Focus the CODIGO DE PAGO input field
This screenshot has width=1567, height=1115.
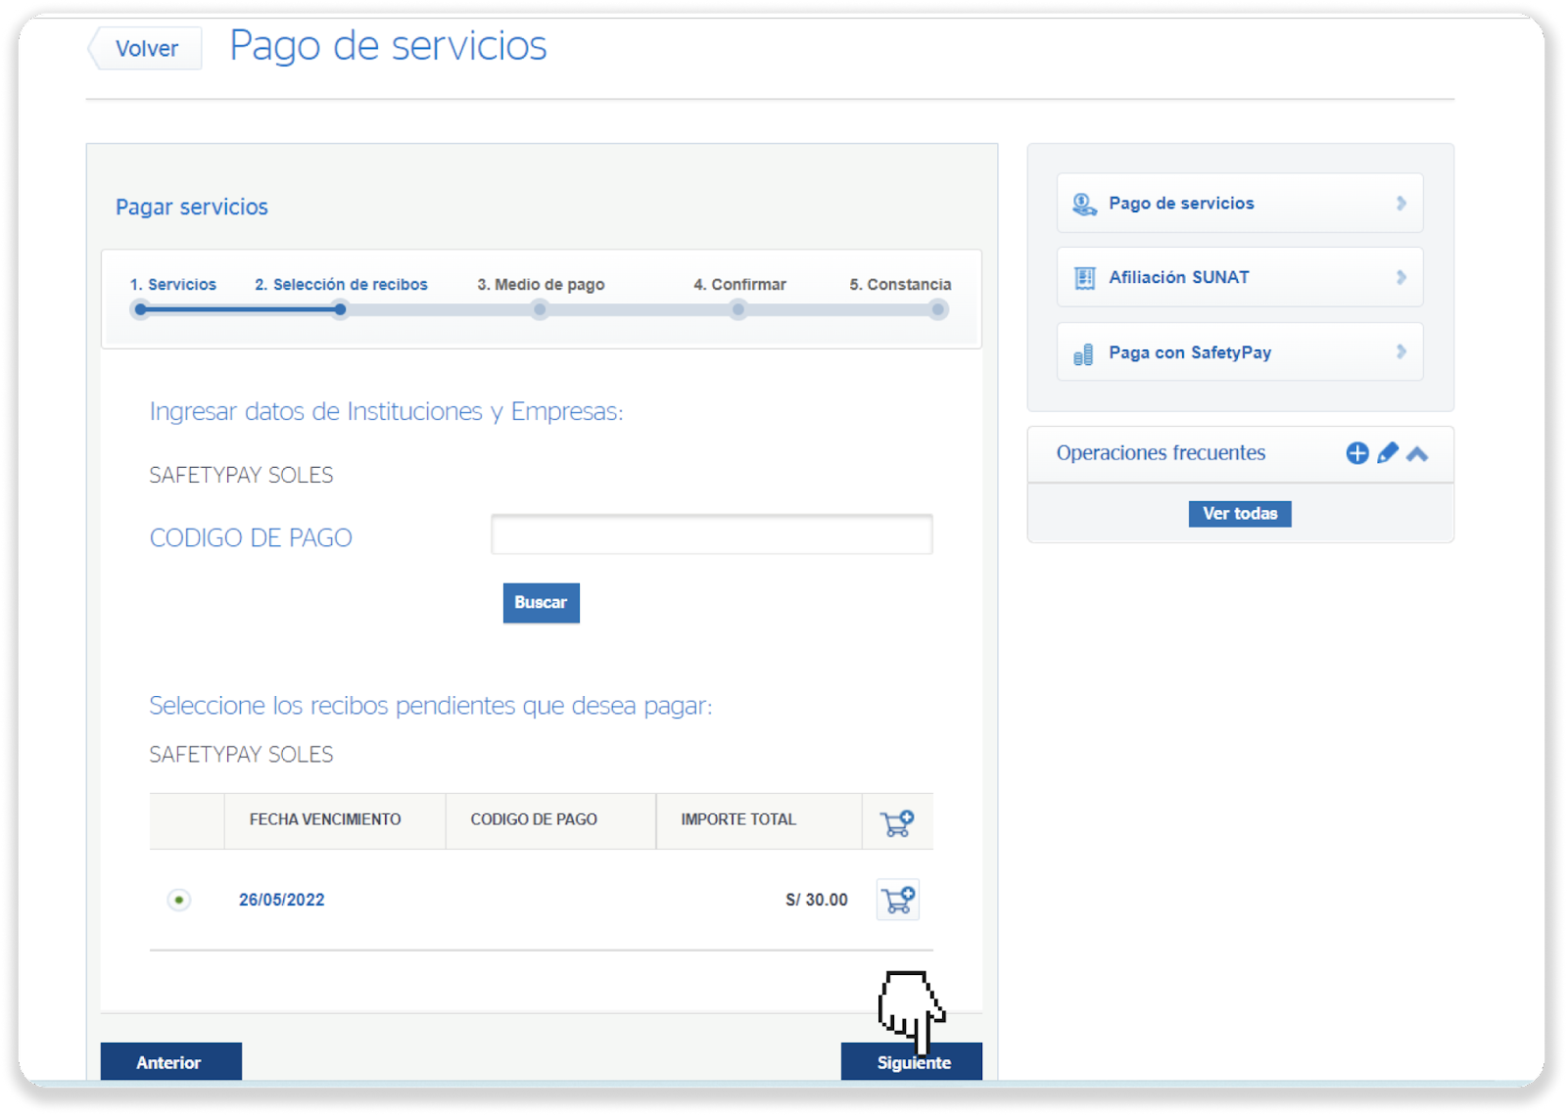pos(711,535)
